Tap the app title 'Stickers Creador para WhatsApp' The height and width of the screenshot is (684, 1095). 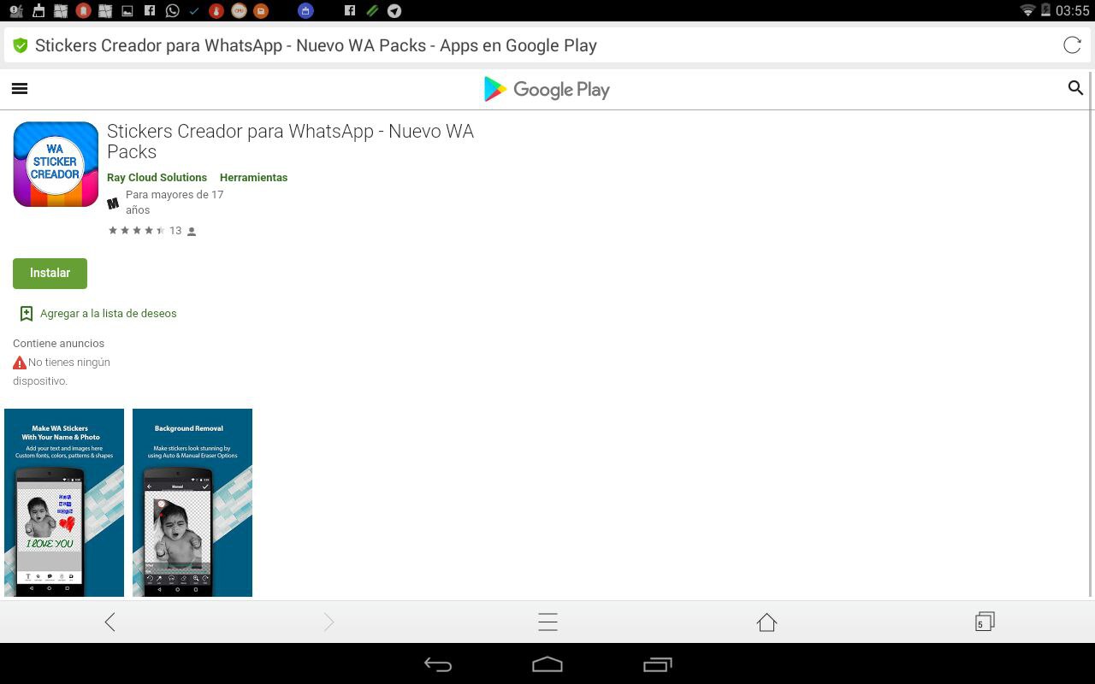pyautogui.click(x=290, y=141)
